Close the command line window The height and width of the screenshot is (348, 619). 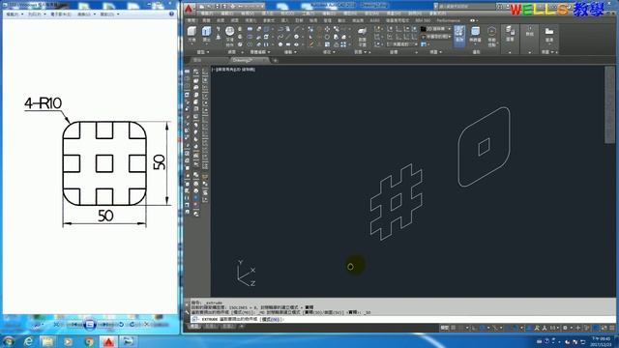187,304
